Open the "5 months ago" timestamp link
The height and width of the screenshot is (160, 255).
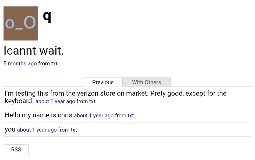[20, 64]
